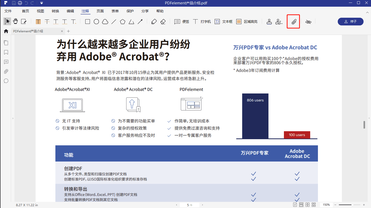
Task: Open the 文件 menu
Action: point(8,11)
